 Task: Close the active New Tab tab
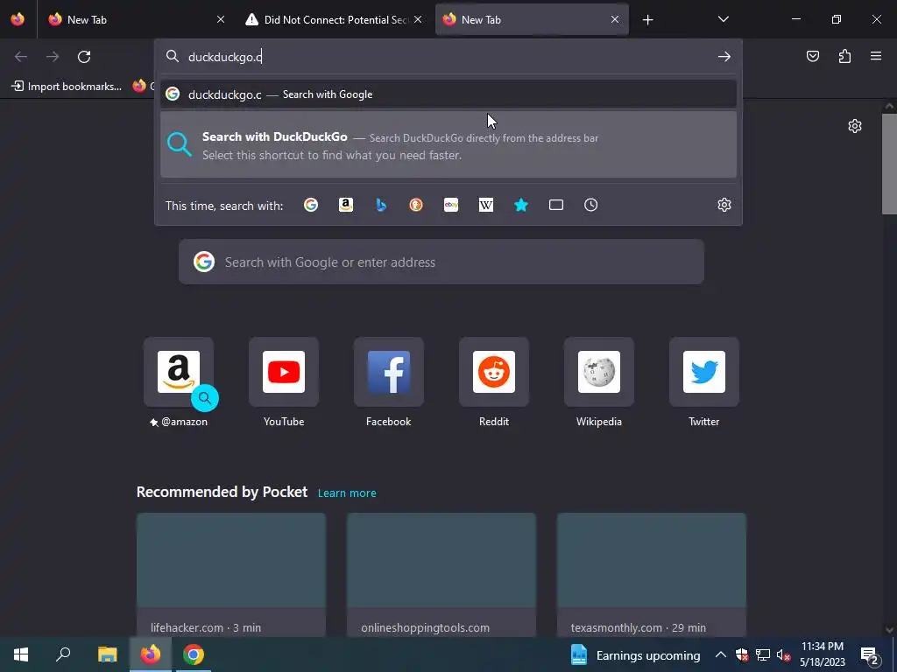[x=615, y=19]
